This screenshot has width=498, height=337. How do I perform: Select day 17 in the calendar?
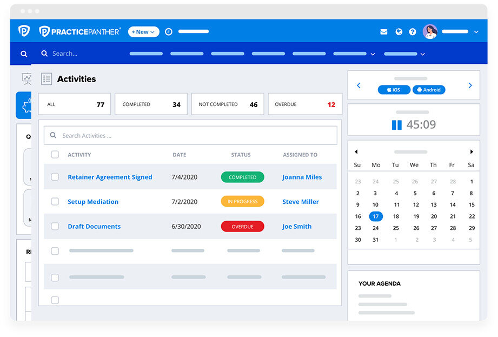[376, 216]
